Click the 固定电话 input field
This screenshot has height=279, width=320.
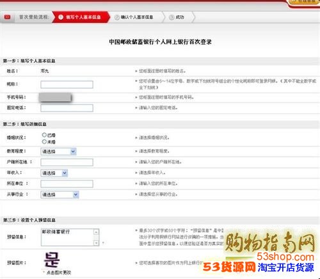(67, 108)
